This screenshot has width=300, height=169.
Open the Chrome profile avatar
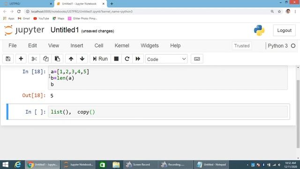click(x=288, y=11)
